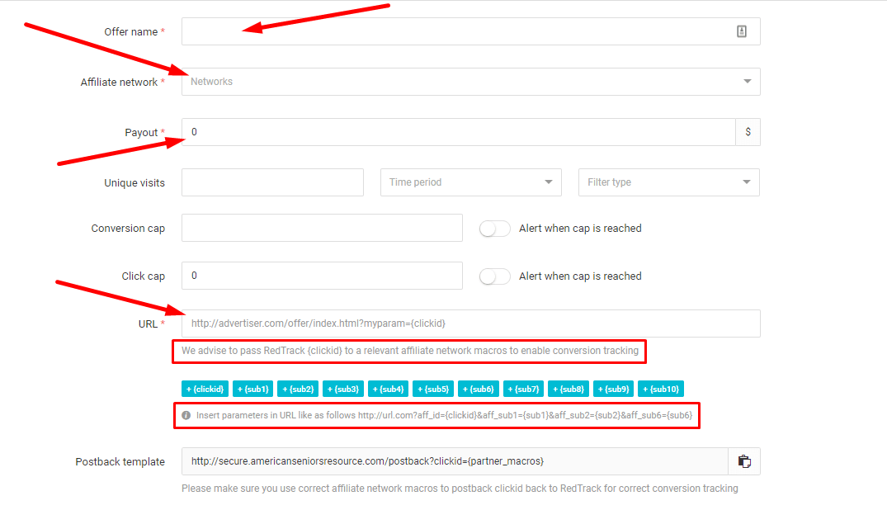Insert the {sub2} parameter tag
This screenshot has height=510, width=887.
click(x=297, y=389)
